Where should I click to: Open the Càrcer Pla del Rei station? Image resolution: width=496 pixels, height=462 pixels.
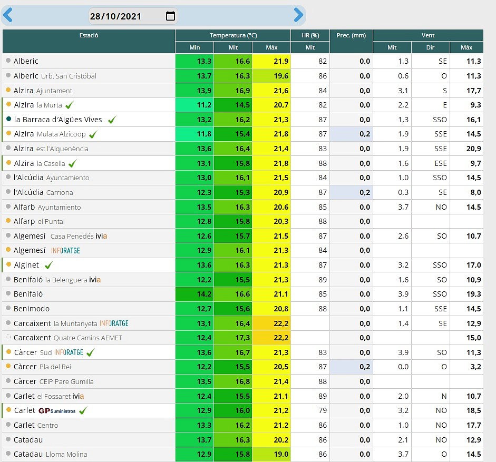(42, 367)
